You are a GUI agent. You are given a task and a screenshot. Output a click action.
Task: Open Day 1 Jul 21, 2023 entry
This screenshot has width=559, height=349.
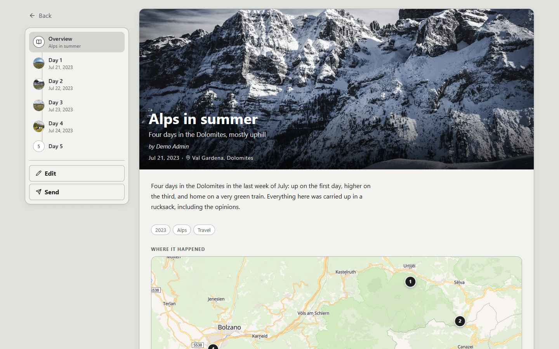[x=77, y=63]
